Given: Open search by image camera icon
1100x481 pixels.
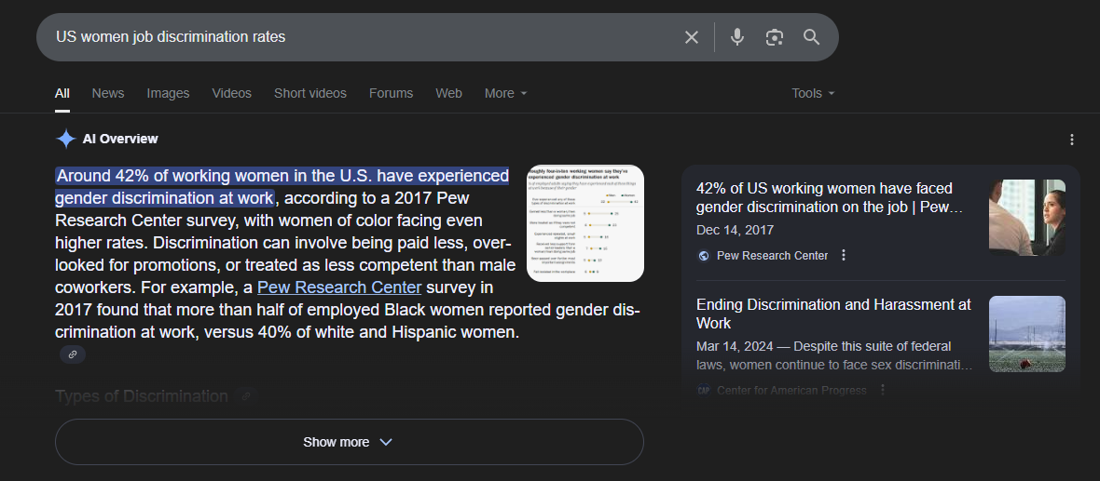Looking at the screenshot, I should tap(774, 37).
